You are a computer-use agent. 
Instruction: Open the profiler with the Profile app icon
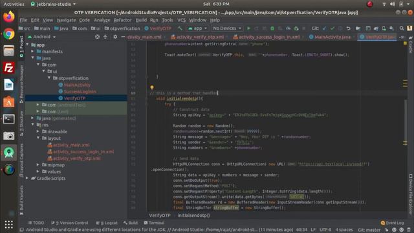pos(288,28)
